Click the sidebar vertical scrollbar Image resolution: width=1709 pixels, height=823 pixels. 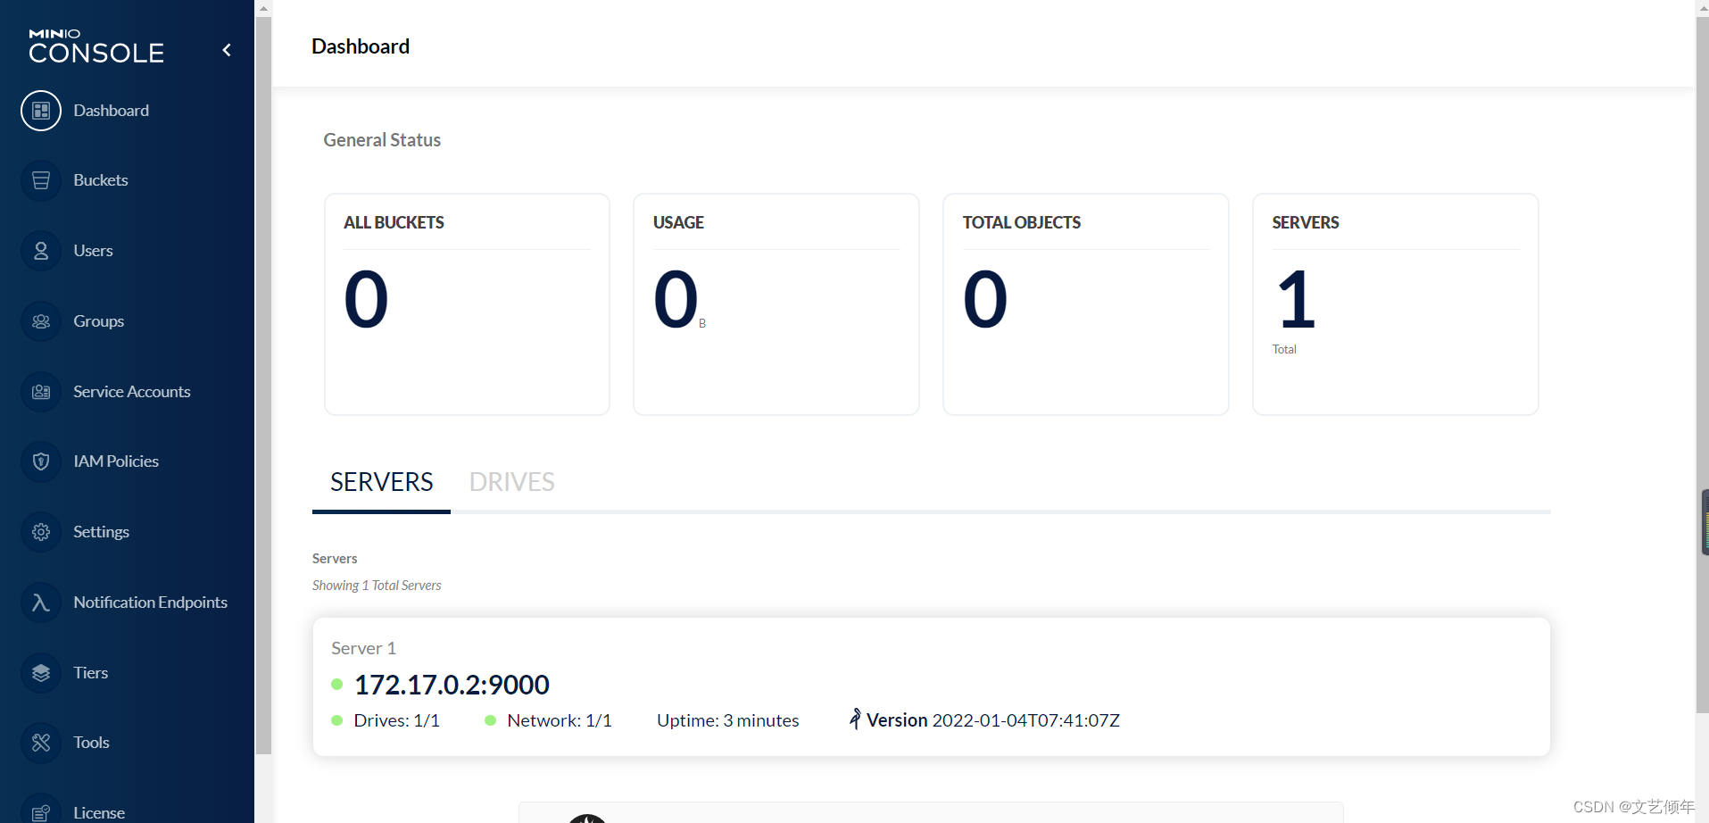[x=263, y=386]
